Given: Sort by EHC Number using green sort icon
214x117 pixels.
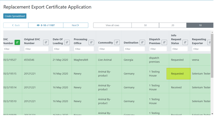Looking at the screenshot, I should 17,42.
